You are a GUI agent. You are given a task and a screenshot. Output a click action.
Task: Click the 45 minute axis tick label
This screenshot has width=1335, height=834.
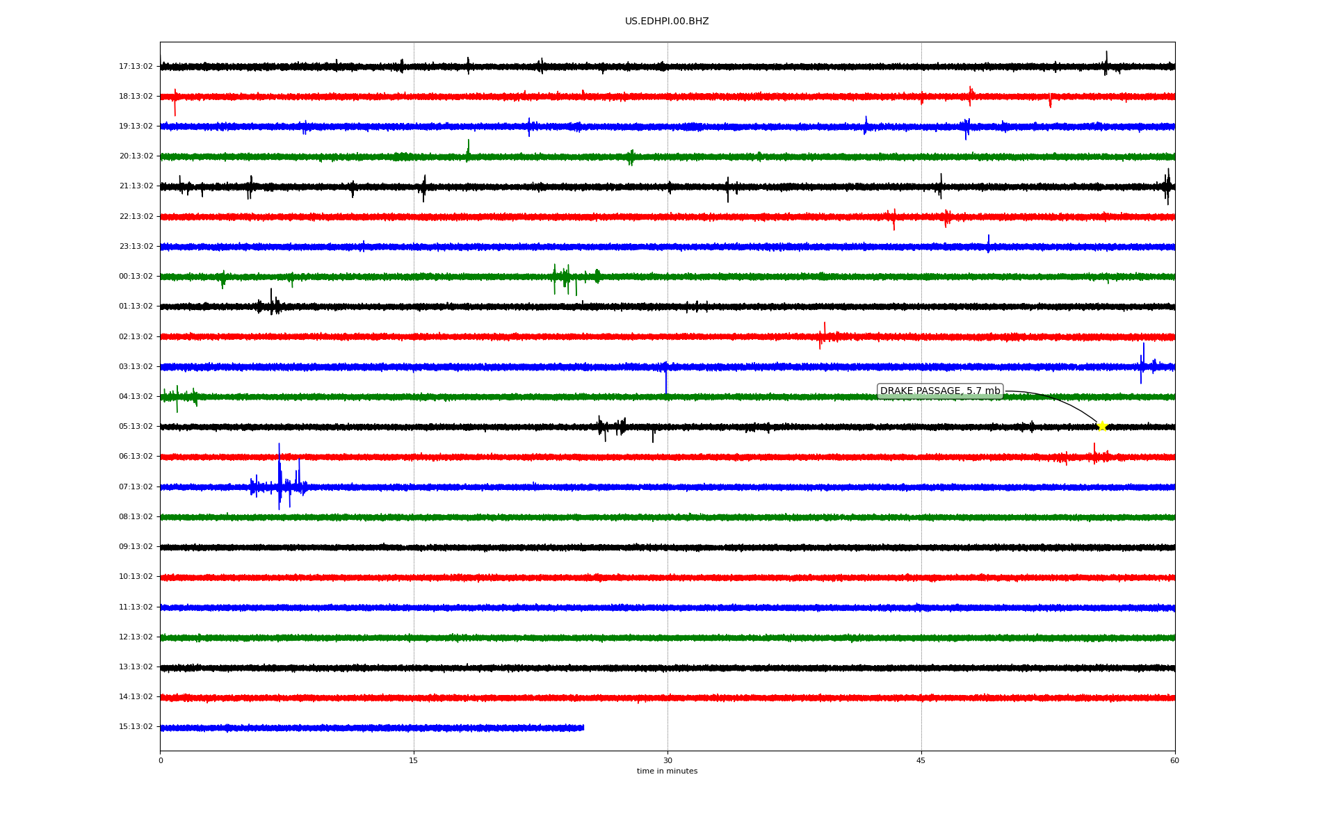point(921,761)
